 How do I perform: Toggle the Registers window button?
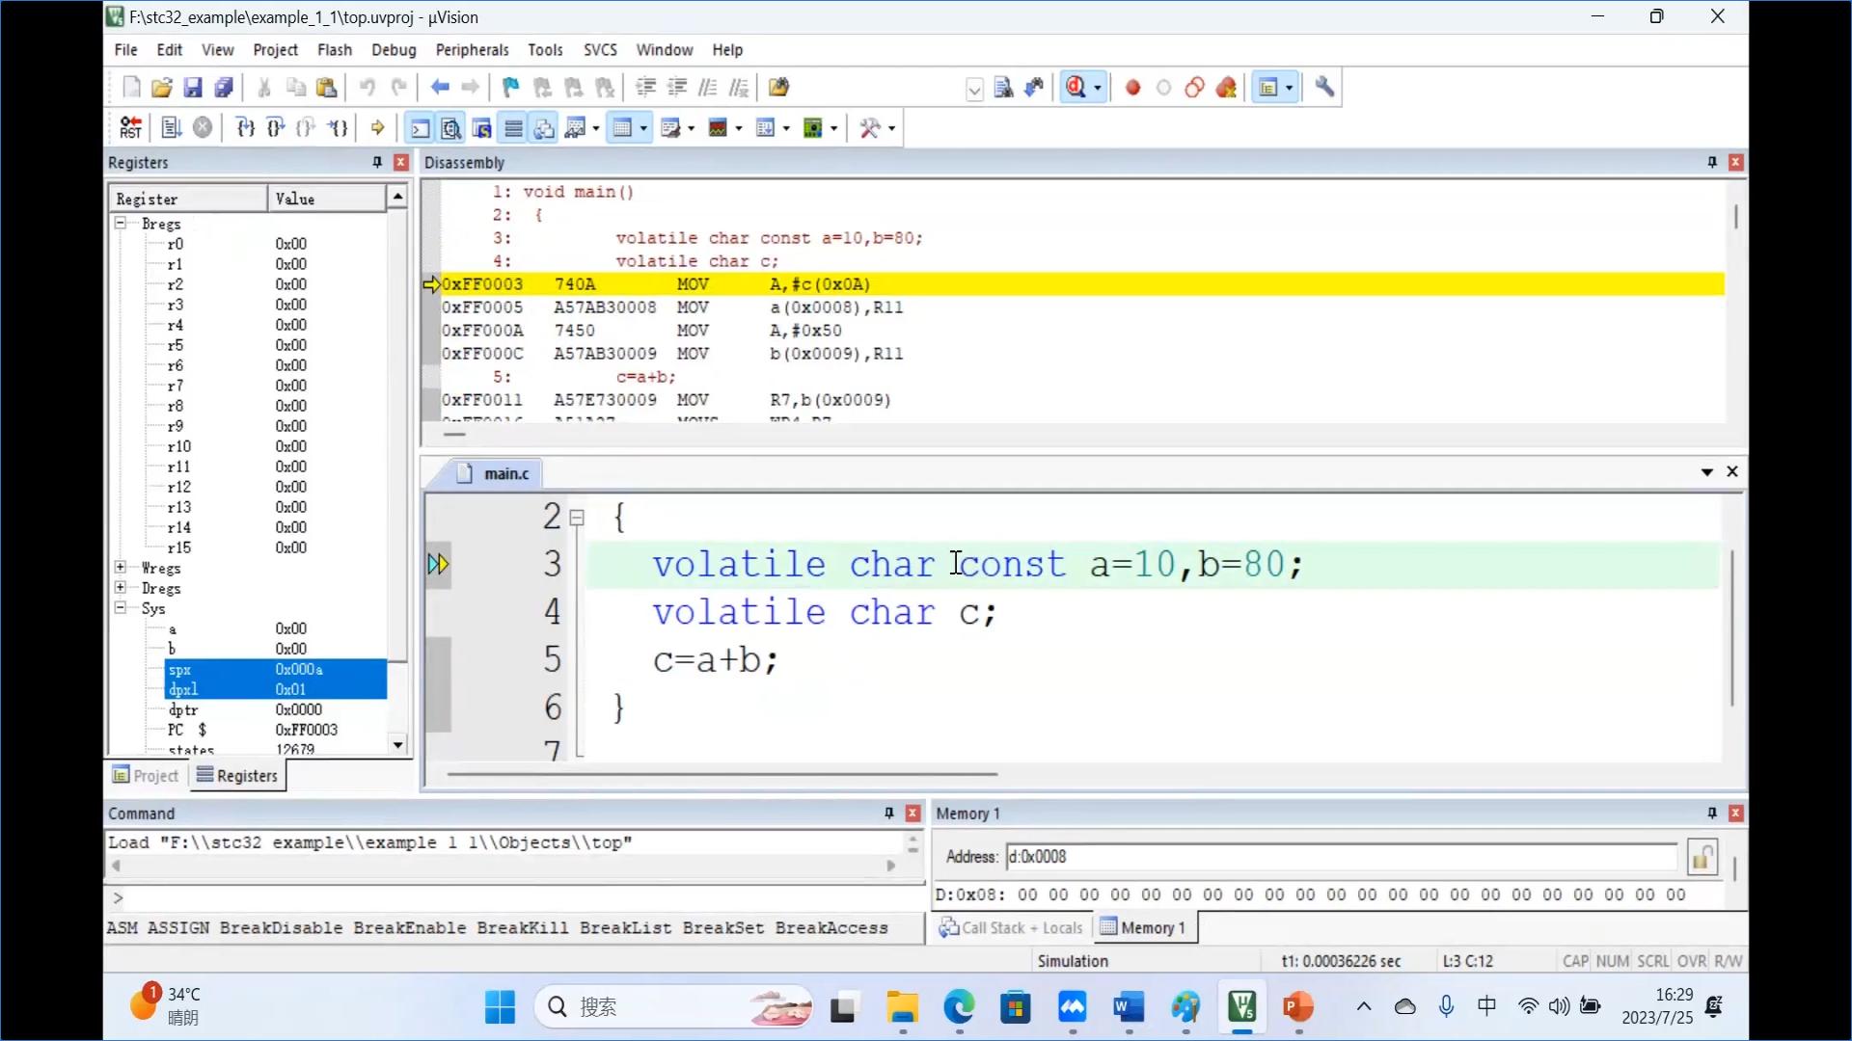[514, 128]
